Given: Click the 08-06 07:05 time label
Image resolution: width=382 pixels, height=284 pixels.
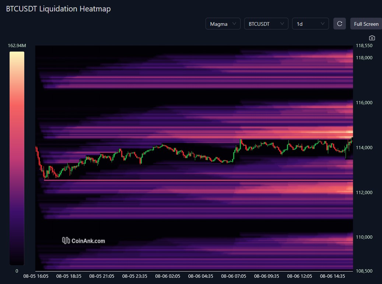Looking at the screenshot, I should [x=234, y=276].
